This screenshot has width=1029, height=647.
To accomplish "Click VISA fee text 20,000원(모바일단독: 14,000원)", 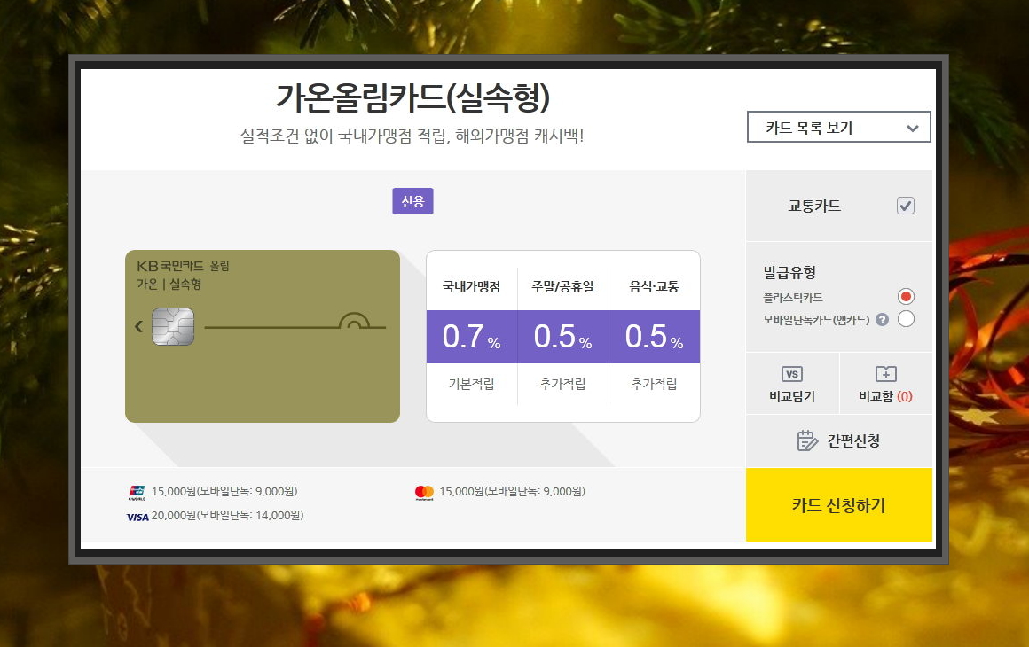I will 228,516.
